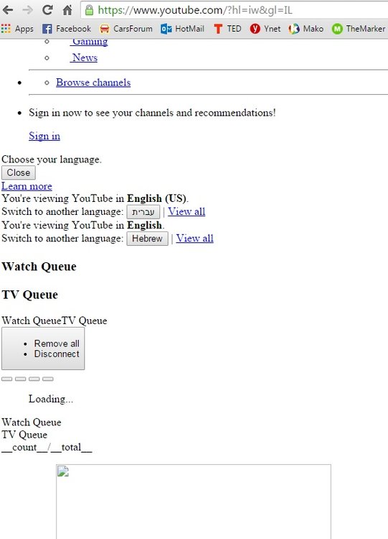388x539 pixels.
Task: Open the TheMarker bookmark
Action: (x=359, y=29)
